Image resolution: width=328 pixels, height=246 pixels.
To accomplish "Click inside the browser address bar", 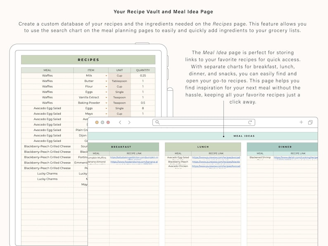I will tap(204, 123).
